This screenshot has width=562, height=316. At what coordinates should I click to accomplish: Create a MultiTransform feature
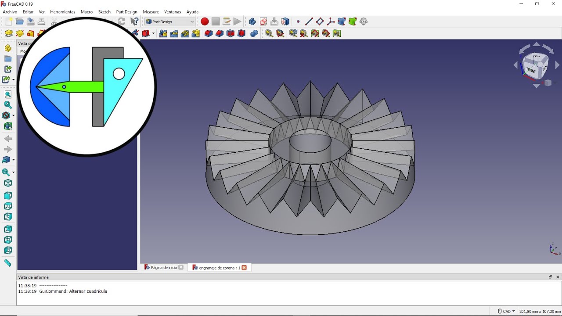tap(196, 33)
